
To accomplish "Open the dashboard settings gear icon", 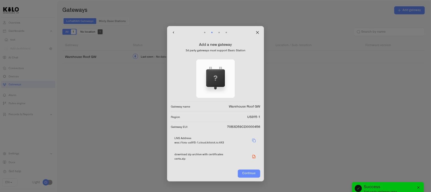I will pyautogui.click(x=51, y=49).
